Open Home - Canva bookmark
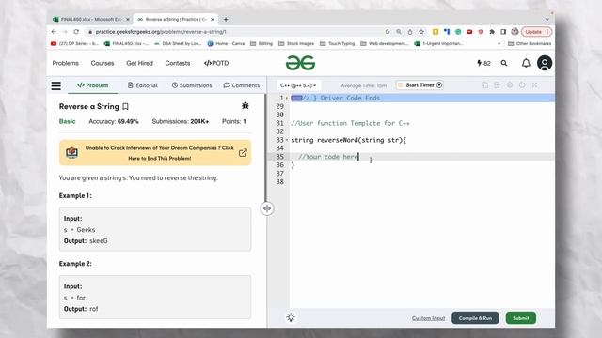The width and height of the screenshot is (602, 338). tap(226, 44)
